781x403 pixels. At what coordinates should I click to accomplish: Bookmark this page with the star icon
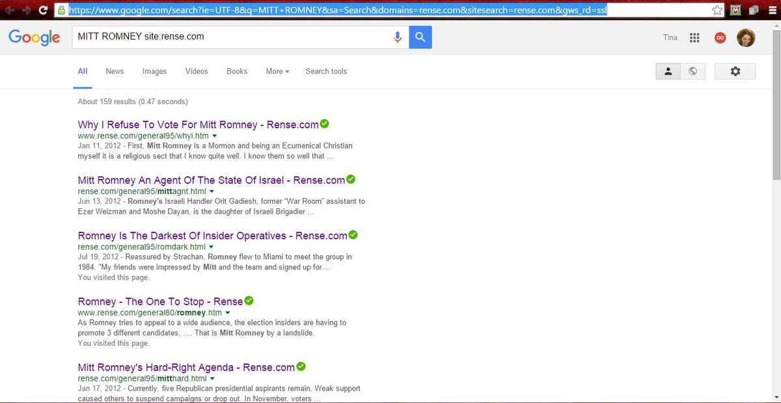pos(717,10)
